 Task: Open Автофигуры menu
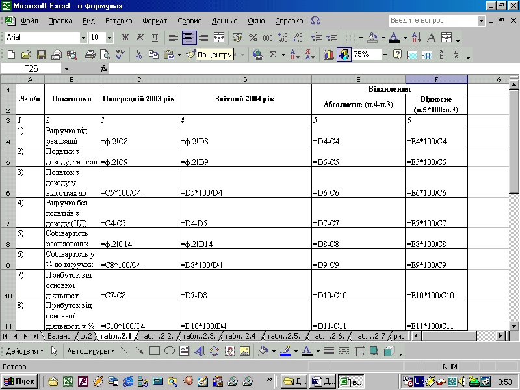[90, 351]
